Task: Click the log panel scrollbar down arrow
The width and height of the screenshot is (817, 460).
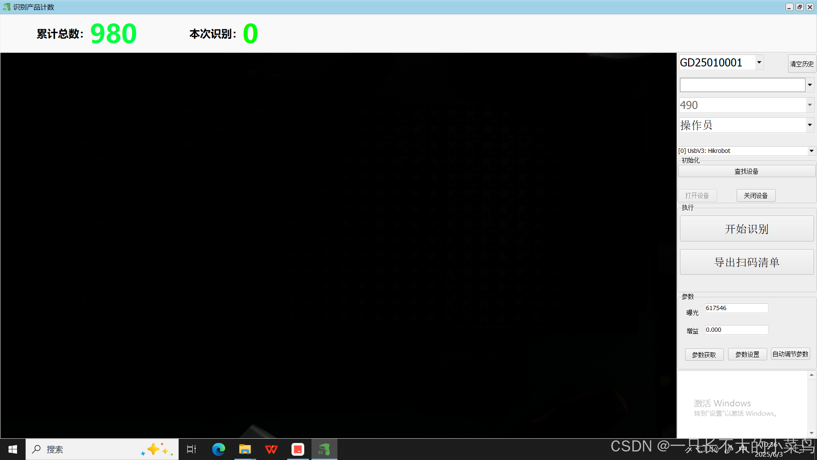Action: 811,433
